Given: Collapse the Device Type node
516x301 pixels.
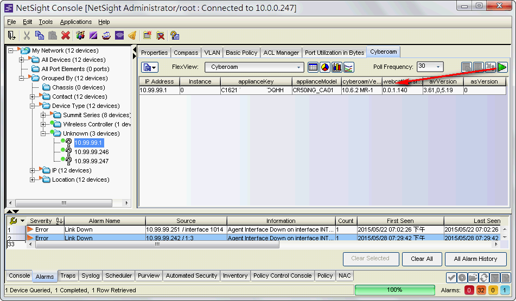Looking at the screenshot, I should coord(32,106).
